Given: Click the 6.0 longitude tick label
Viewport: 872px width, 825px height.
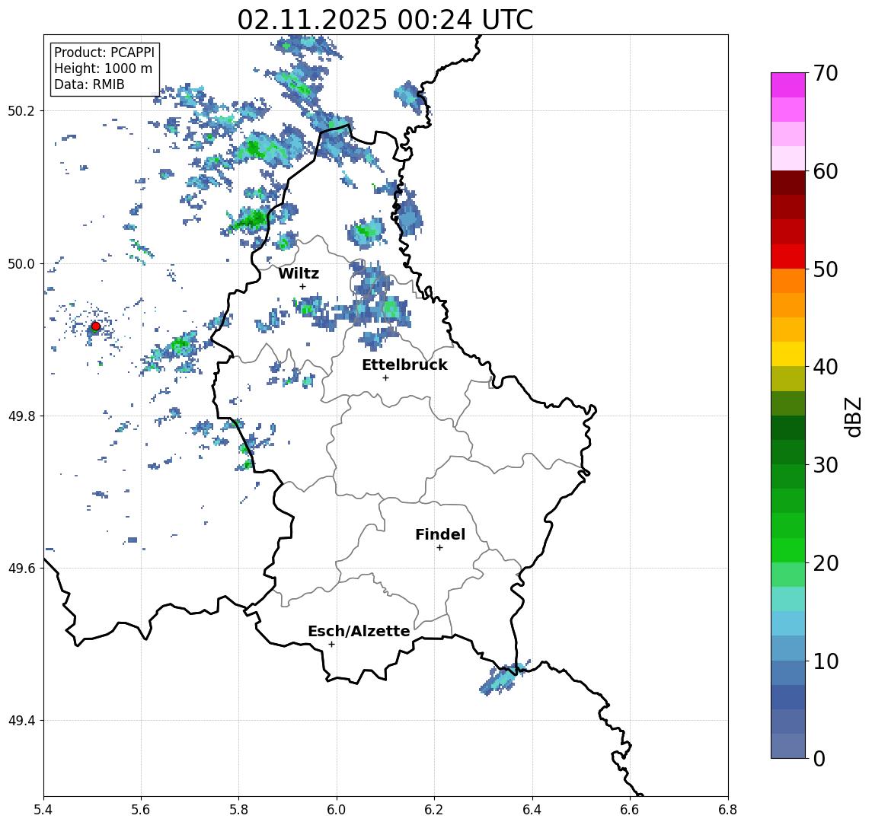Looking at the screenshot, I should coord(337,810).
